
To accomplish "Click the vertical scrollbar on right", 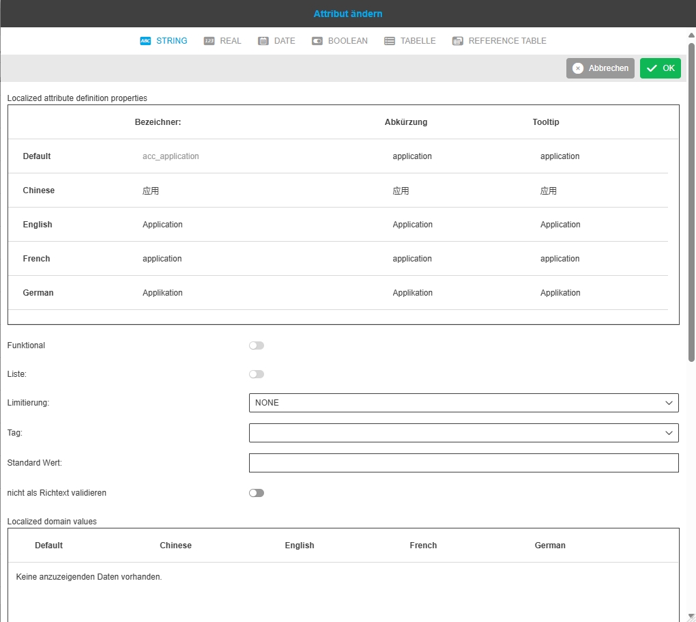I will 691,205.
